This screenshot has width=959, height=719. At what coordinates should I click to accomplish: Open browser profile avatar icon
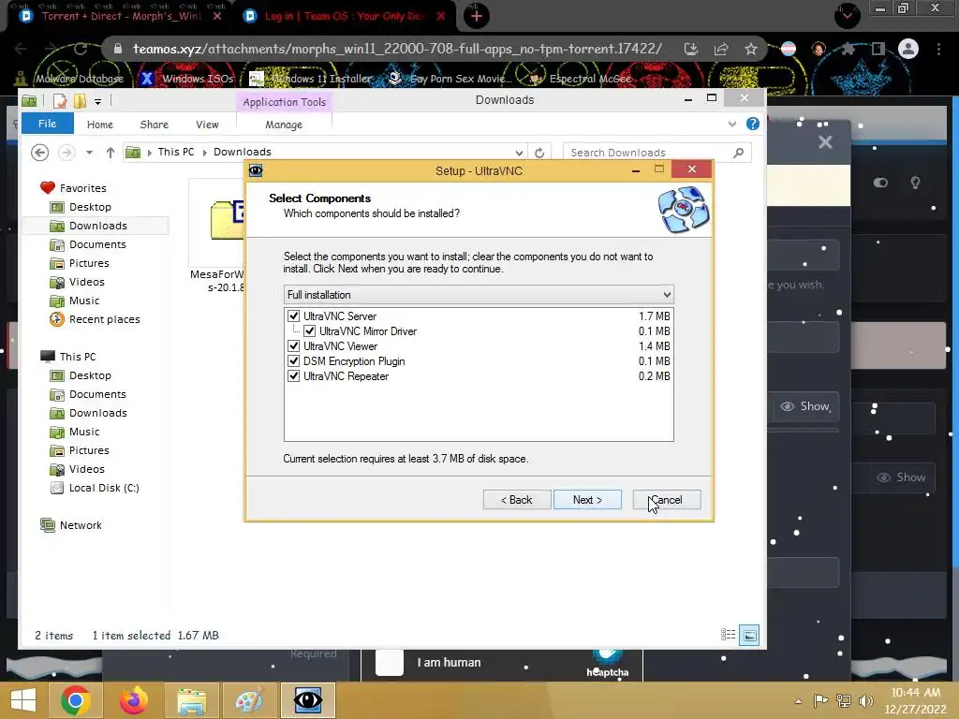(x=908, y=49)
